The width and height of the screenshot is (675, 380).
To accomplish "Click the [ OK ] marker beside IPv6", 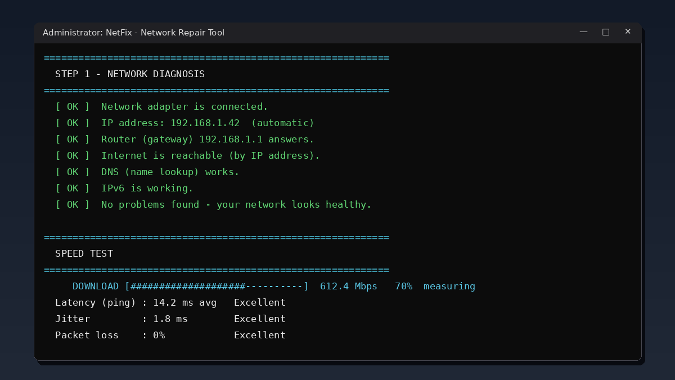I will click(x=73, y=189).
